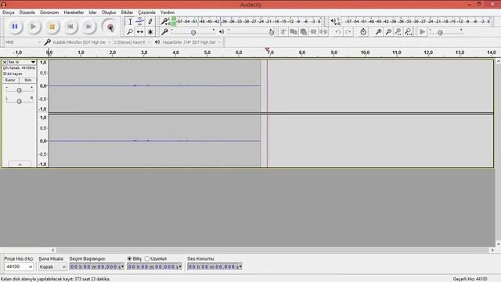Screen dimensions: 501x282
Task: Open the Düzenle menu
Action: 27,13
